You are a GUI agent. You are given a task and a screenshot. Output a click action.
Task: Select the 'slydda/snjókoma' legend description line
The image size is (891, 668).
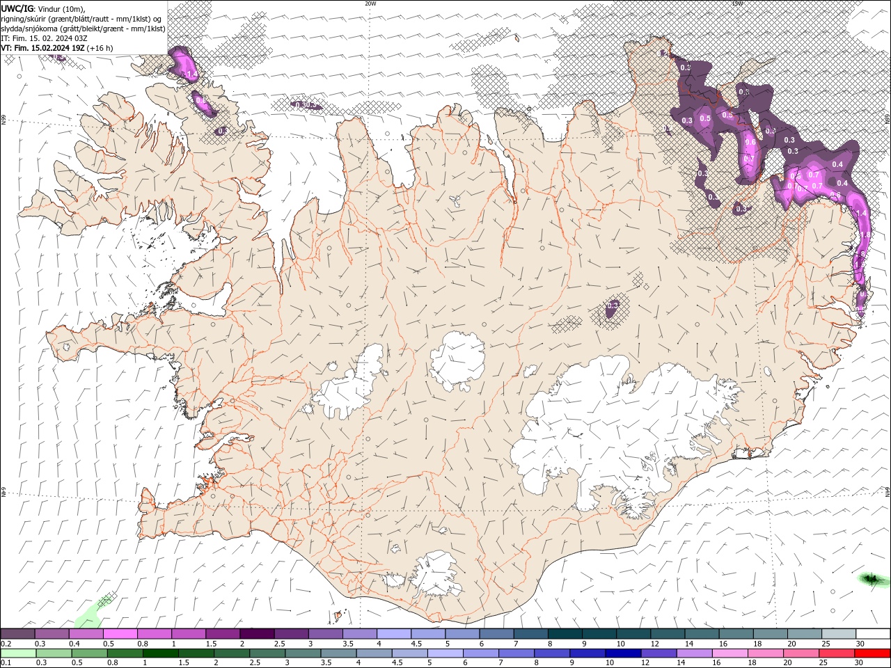pyautogui.click(x=84, y=29)
